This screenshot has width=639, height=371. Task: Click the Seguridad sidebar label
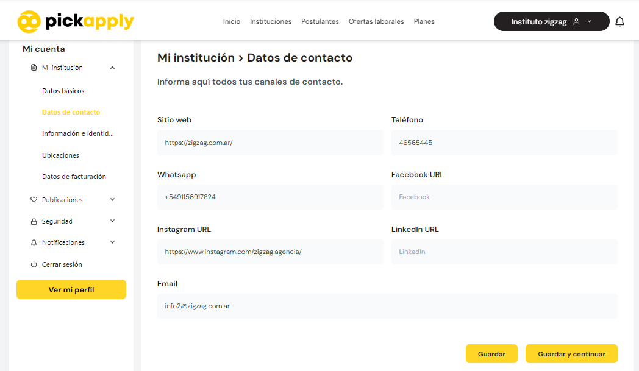click(57, 221)
